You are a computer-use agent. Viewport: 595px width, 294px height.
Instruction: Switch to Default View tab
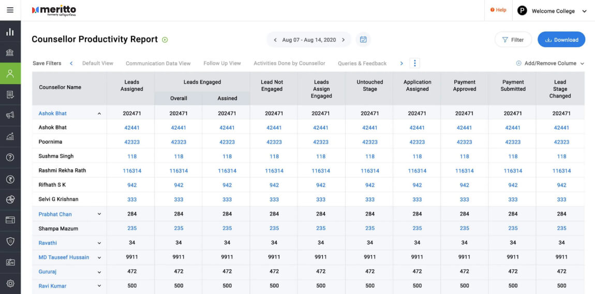[x=97, y=63]
